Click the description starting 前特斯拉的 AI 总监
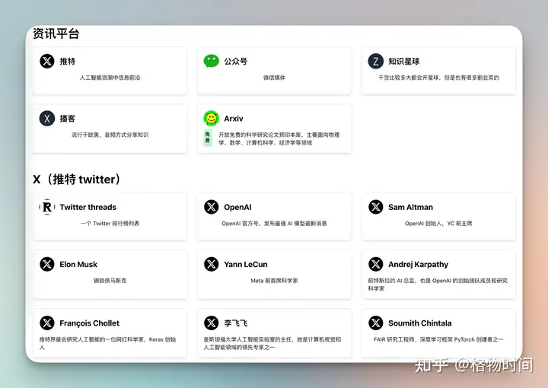 (x=438, y=285)
